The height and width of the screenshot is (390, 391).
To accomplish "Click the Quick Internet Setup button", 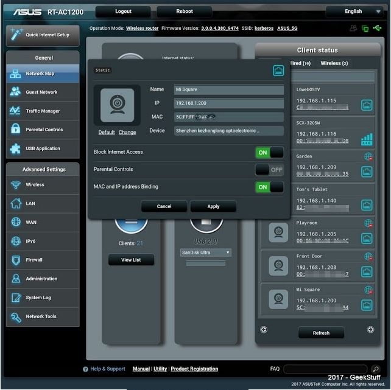I will pos(43,35).
